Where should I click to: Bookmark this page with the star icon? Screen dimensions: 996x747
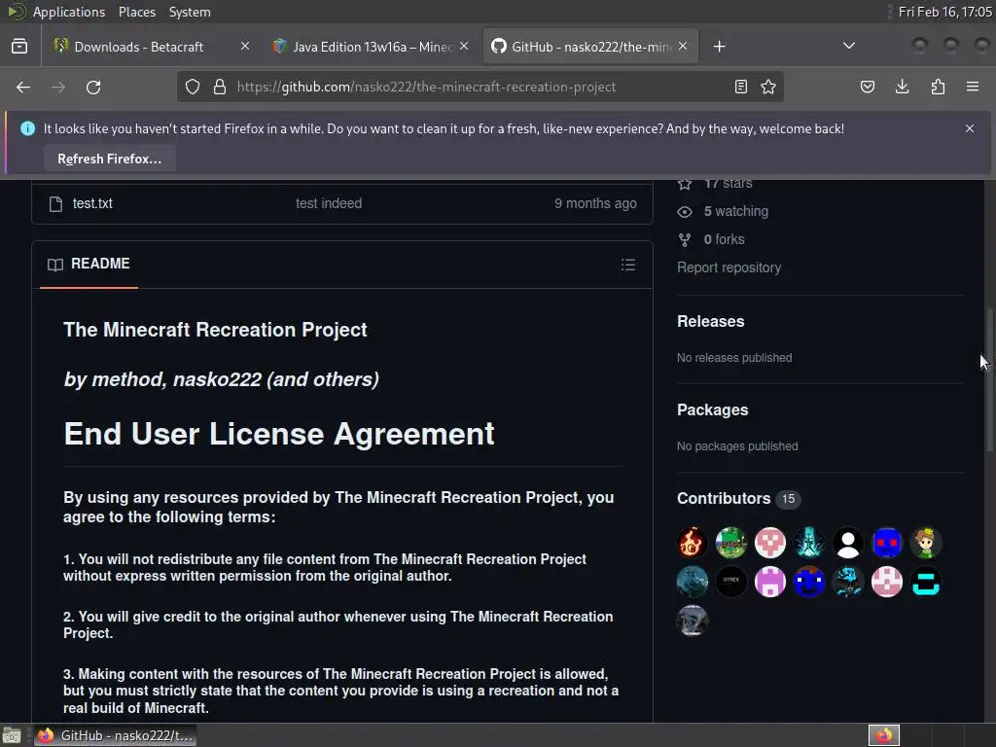tap(768, 87)
